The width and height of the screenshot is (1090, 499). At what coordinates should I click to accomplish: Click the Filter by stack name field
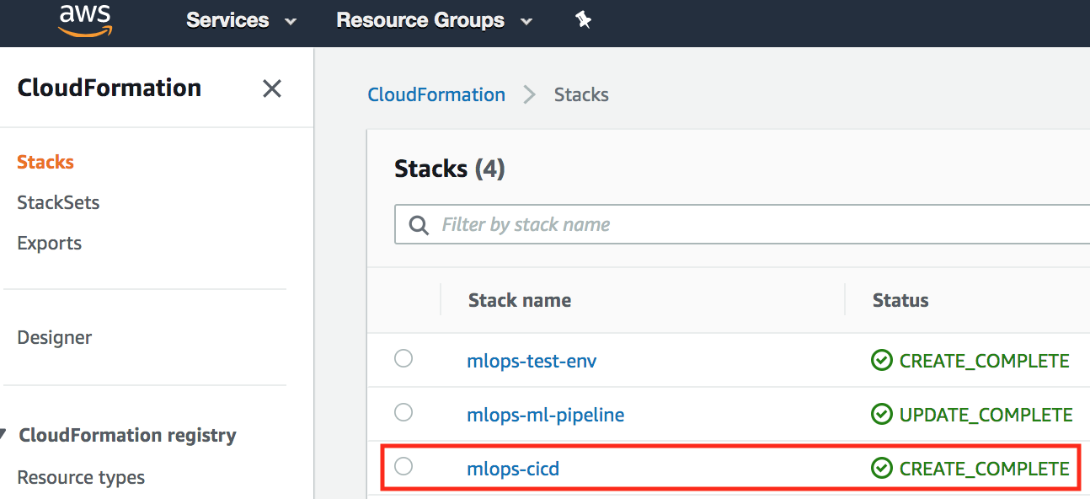click(x=742, y=224)
